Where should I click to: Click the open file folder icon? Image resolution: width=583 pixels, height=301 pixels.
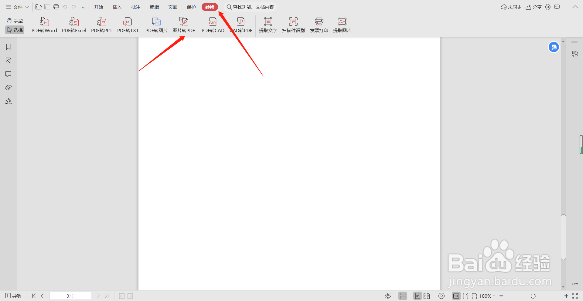[x=39, y=7]
